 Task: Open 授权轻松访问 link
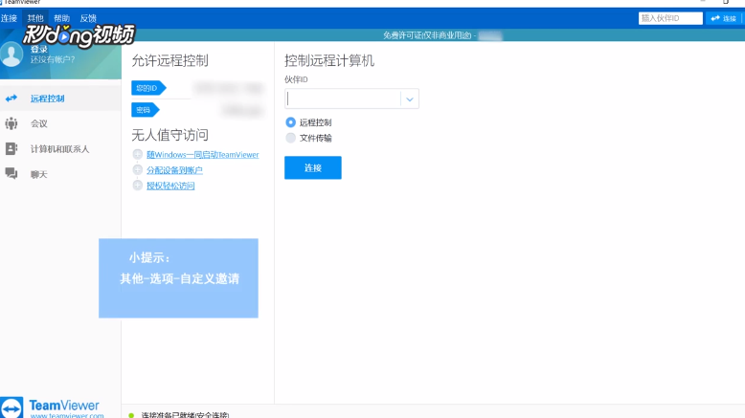pos(170,186)
